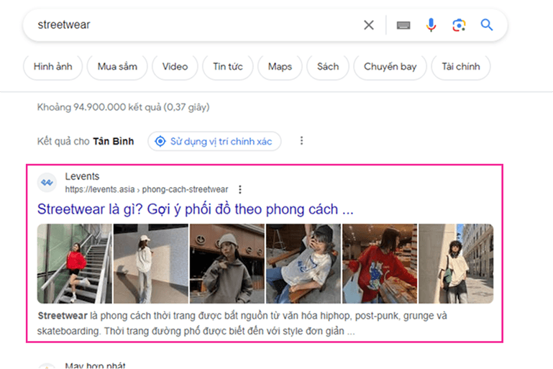Screen dimensions: 553x369
Task: Select the Video filter chip
Action: click(x=175, y=67)
